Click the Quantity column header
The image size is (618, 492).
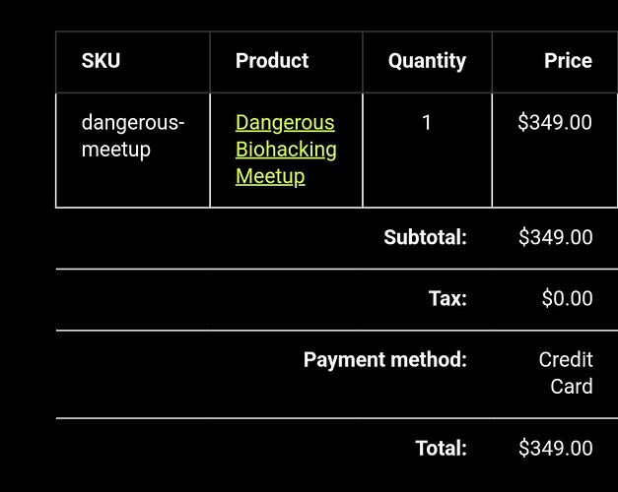(x=427, y=61)
